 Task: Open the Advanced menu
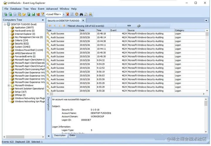(x=52, y=9)
